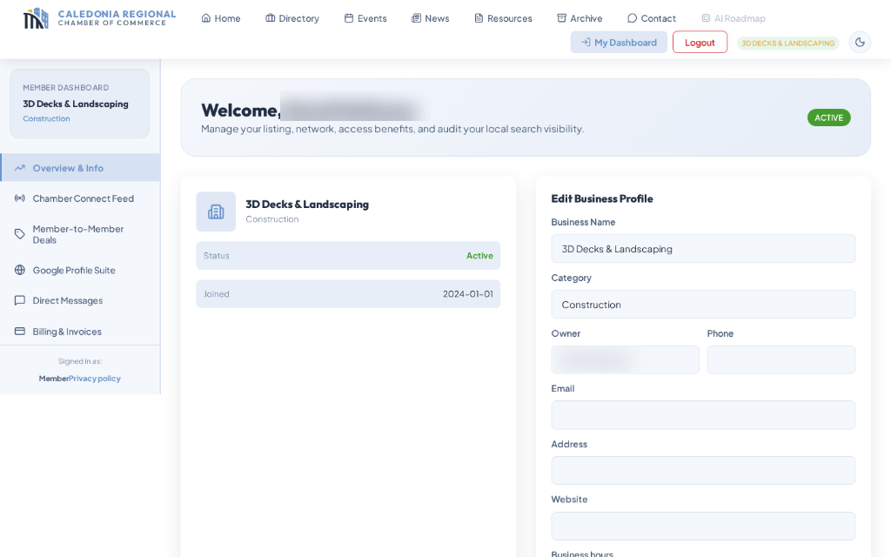This screenshot has height=557, width=891.
Task: Click the newspaper icon beside News
Action: pyautogui.click(x=416, y=18)
